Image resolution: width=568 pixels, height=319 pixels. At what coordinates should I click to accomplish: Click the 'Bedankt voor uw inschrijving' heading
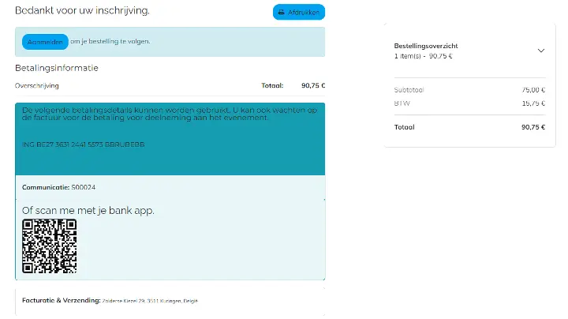tap(82, 10)
